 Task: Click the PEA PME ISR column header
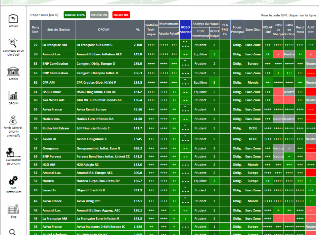[225, 30]
